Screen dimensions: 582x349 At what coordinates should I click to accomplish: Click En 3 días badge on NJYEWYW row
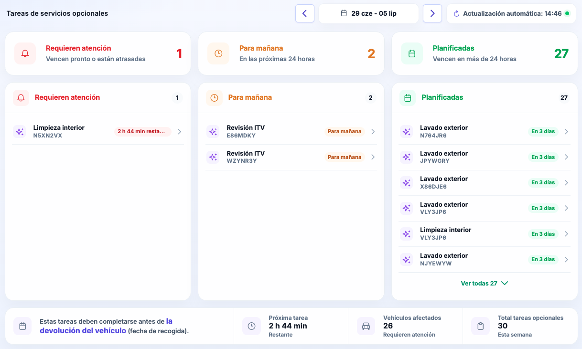click(x=543, y=260)
